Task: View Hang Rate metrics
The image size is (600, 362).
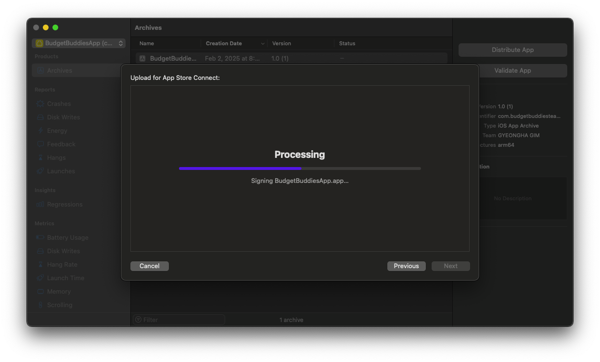Action: [62, 264]
